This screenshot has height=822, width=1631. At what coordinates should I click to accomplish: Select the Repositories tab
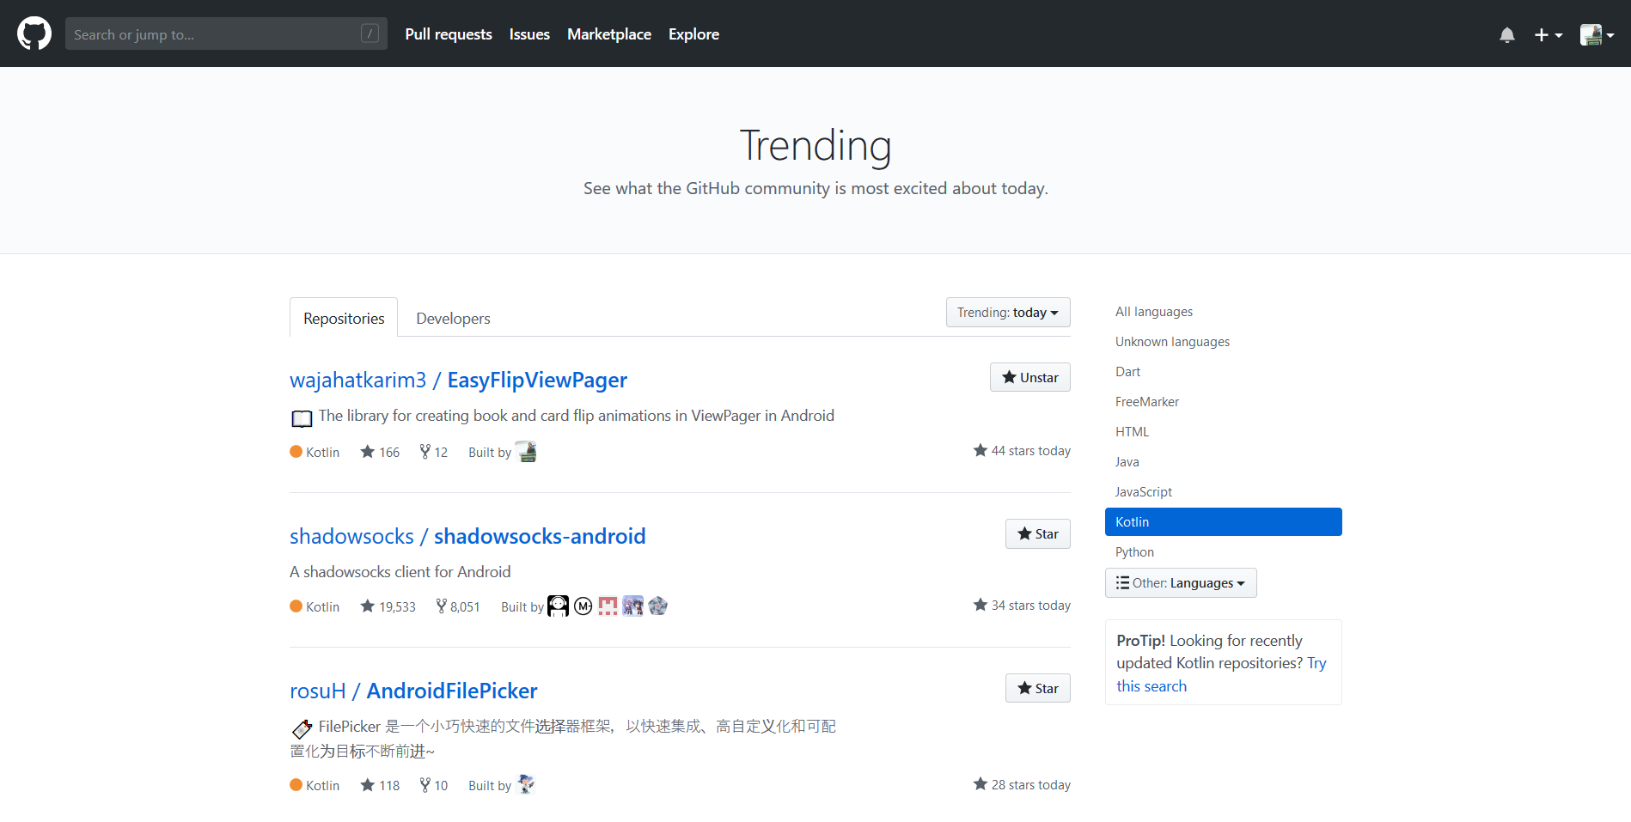click(344, 318)
